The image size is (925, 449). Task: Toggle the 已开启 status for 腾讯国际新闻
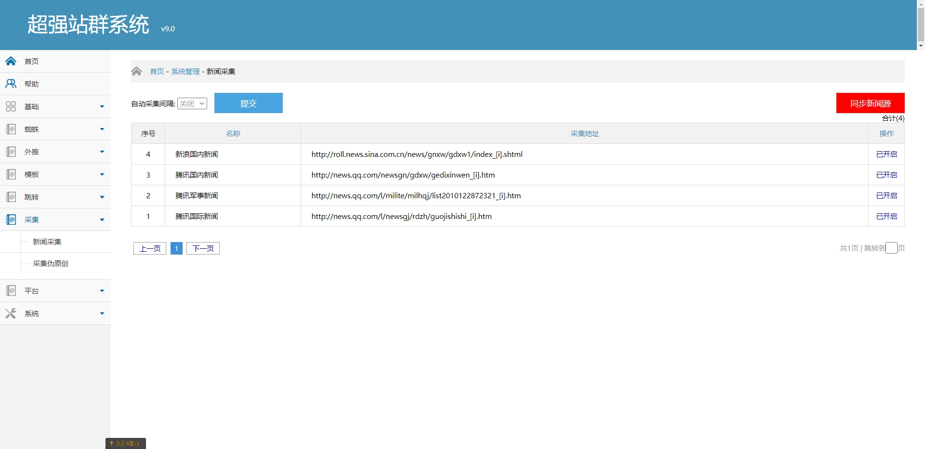point(886,216)
